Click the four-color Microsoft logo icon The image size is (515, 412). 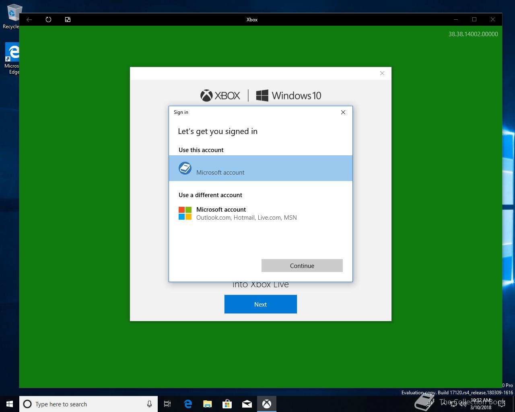point(185,213)
